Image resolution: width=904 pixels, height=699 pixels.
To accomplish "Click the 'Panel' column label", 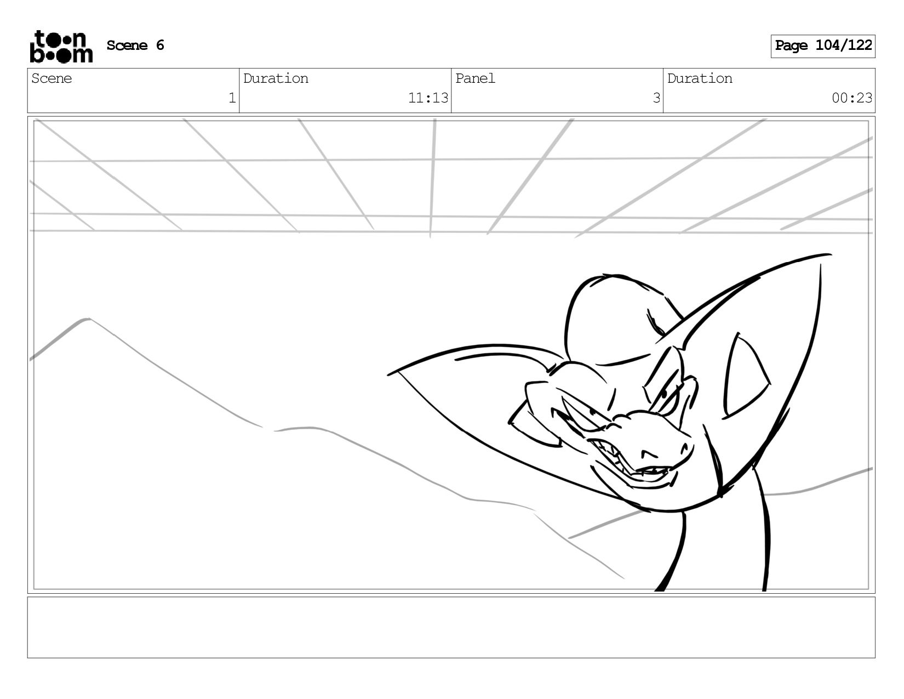I will 475,78.
